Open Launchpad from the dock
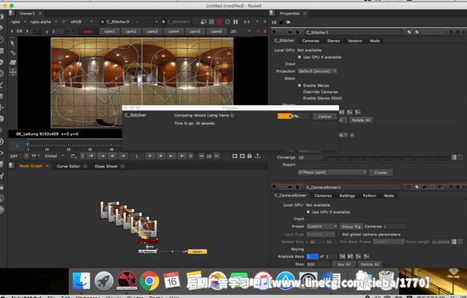 click(x=104, y=280)
